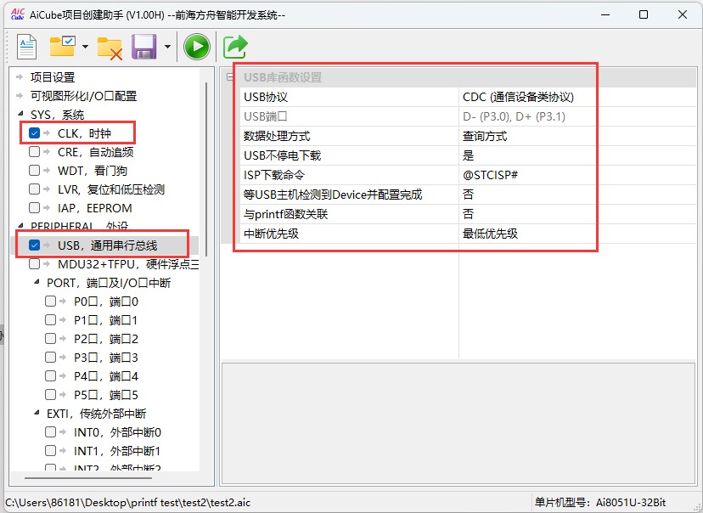Image resolution: width=703 pixels, height=513 pixels.
Task: Click the green generate/run play button
Action: 197,46
